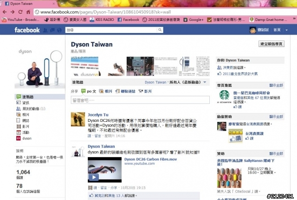Open the Starbucks coffee club page title
Viewport: 297px width, 200px height.
pyautogui.click(x=252, y=93)
